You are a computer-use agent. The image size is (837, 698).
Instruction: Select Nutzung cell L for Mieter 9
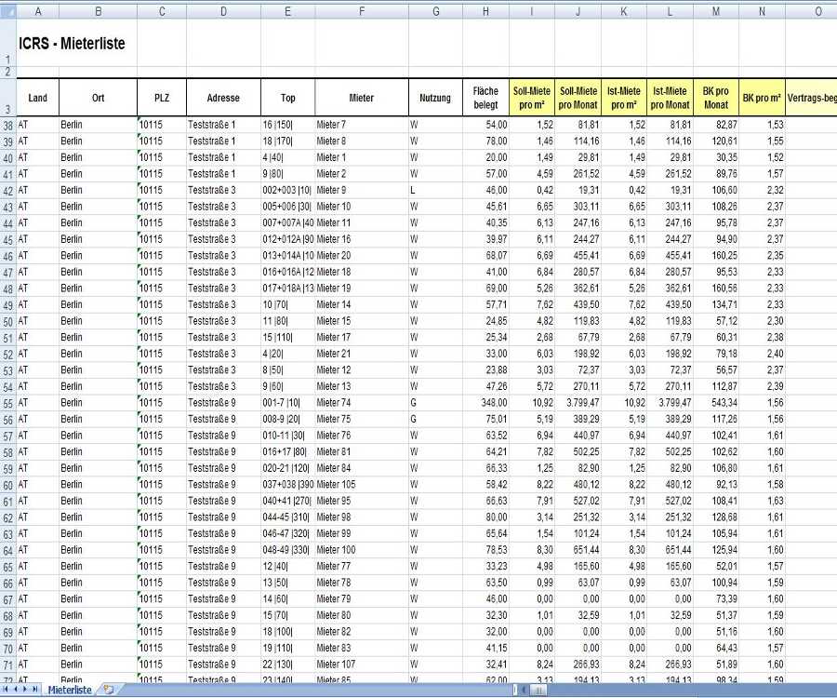(435, 190)
